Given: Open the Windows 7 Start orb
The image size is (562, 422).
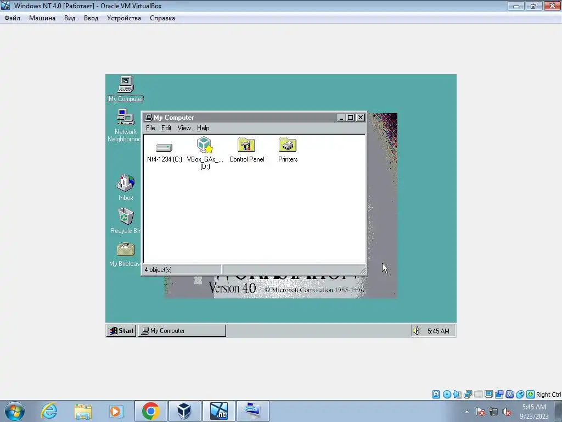Looking at the screenshot, I should [15, 411].
